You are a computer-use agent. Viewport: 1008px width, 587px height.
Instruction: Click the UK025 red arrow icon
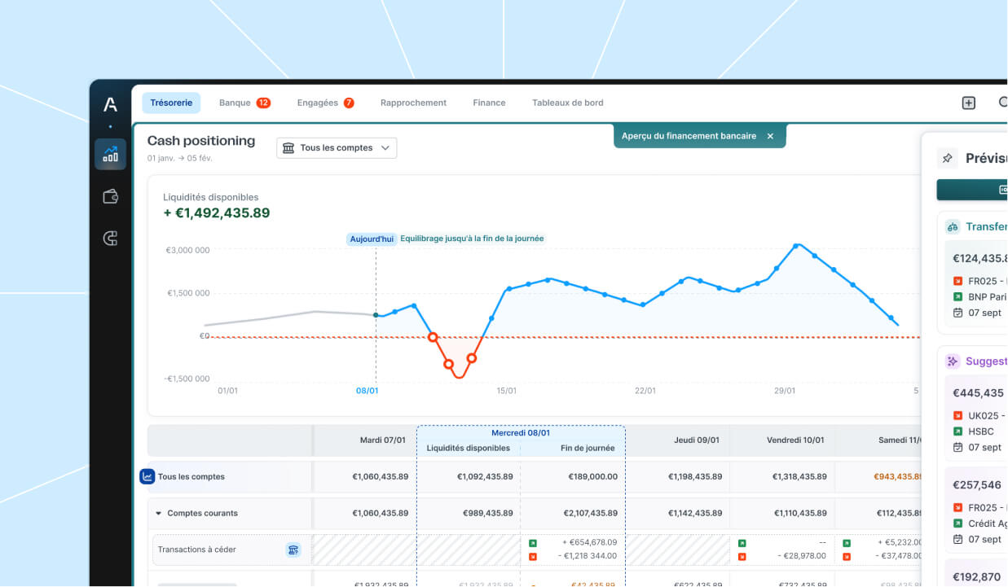957,415
